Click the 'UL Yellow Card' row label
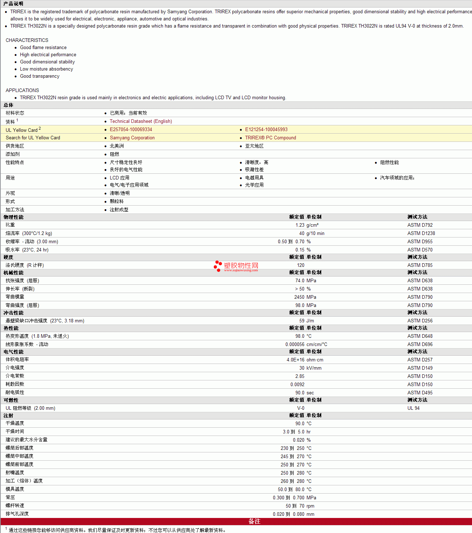 pos(21,130)
